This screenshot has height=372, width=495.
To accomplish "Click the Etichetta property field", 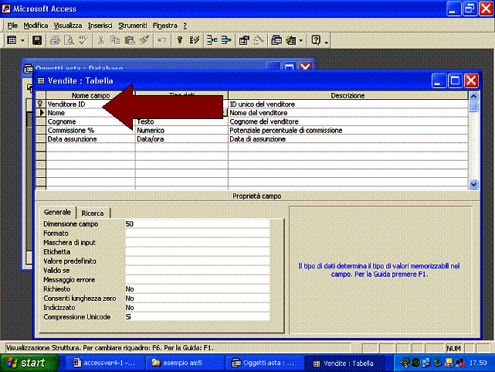I will click(x=198, y=252).
